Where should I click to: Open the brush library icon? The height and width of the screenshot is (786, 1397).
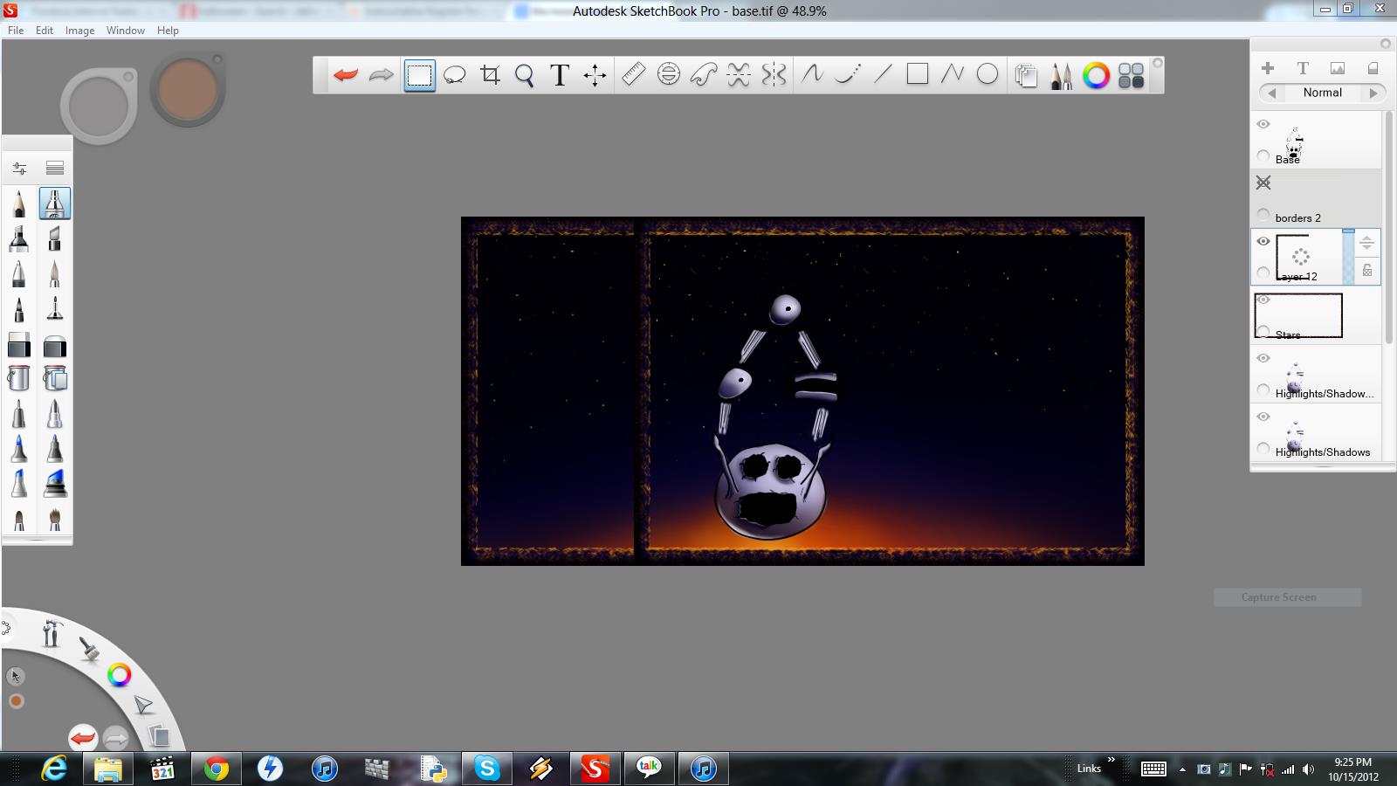pos(55,168)
